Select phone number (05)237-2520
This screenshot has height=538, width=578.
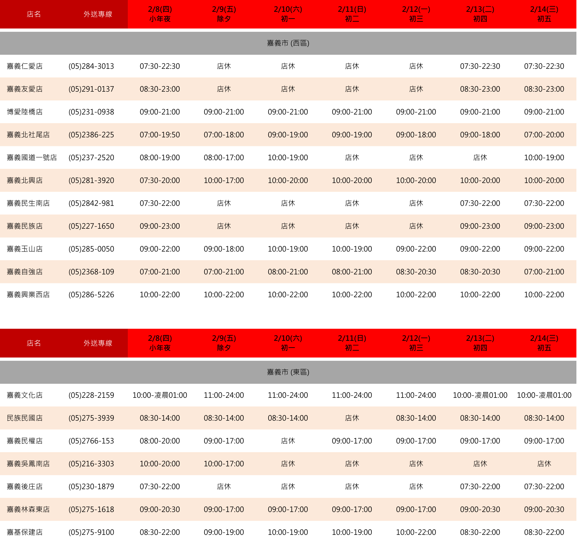[91, 158]
